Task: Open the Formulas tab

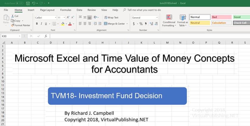Action: click(x=66, y=10)
